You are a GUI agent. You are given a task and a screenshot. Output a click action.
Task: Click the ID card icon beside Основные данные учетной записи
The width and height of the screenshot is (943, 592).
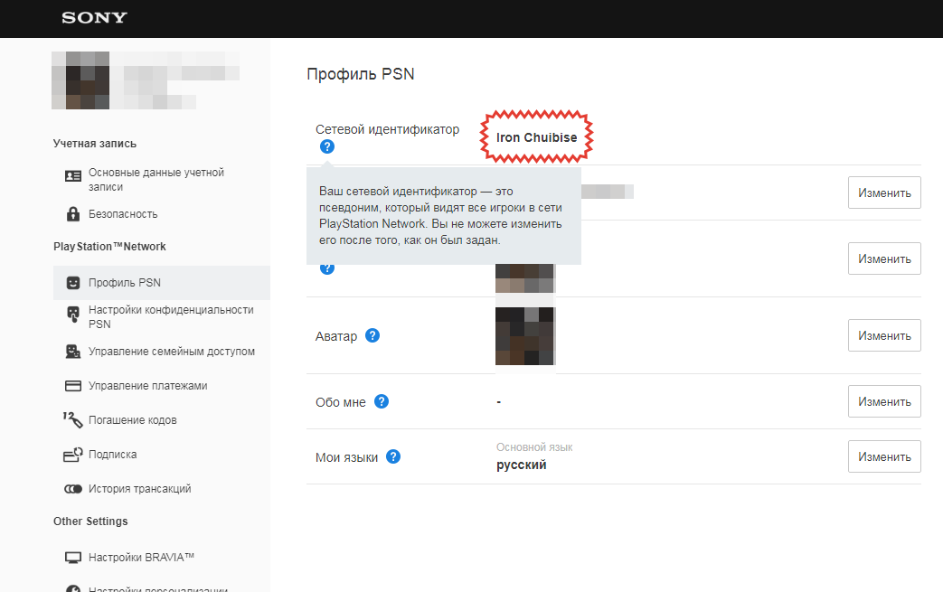tap(72, 176)
